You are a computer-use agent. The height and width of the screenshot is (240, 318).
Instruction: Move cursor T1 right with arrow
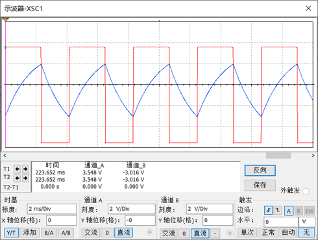point(25,169)
